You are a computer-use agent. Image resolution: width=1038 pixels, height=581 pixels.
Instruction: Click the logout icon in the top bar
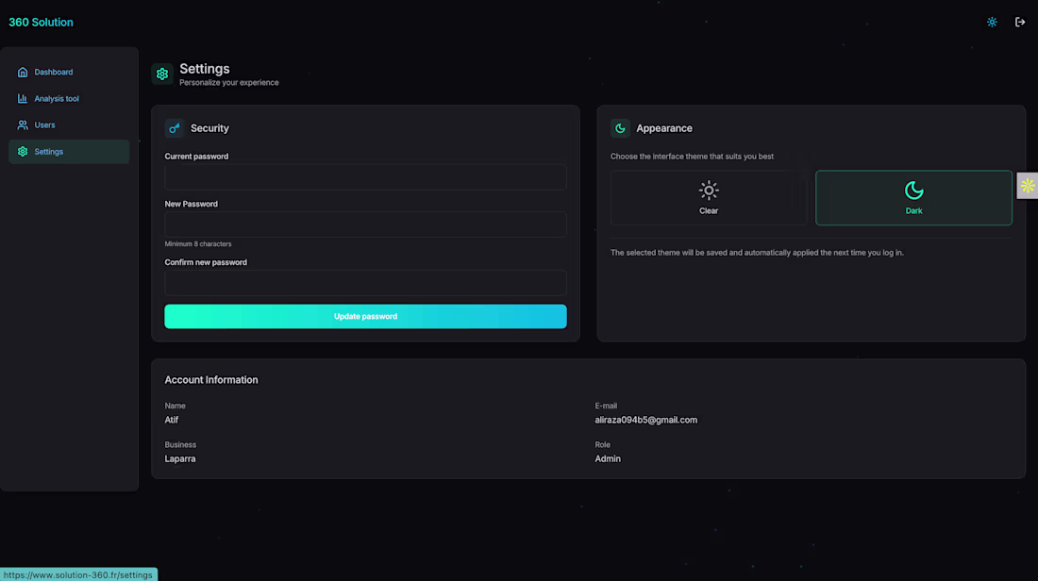click(1020, 21)
